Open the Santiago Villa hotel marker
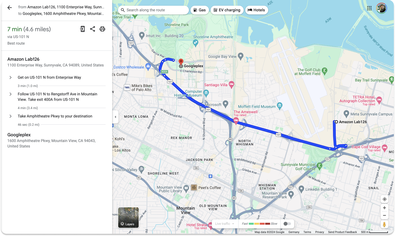395x236 pixels. pos(231,85)
